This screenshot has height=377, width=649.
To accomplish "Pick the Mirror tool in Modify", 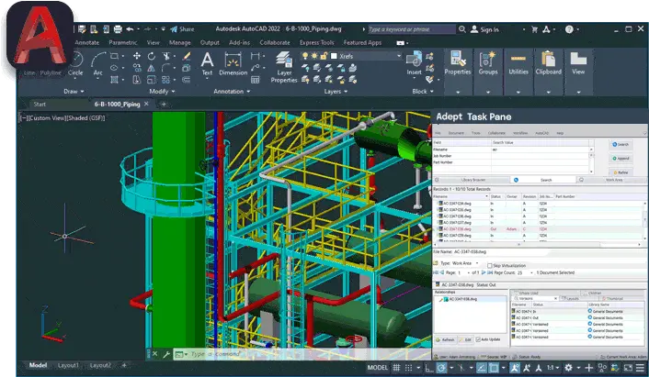I will (x=152, y=68).
